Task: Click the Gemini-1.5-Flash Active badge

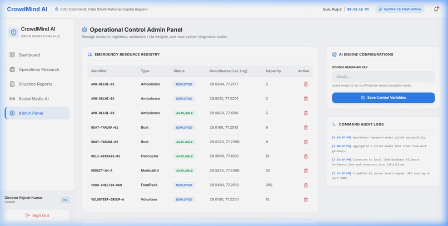Action: point(400,9)
